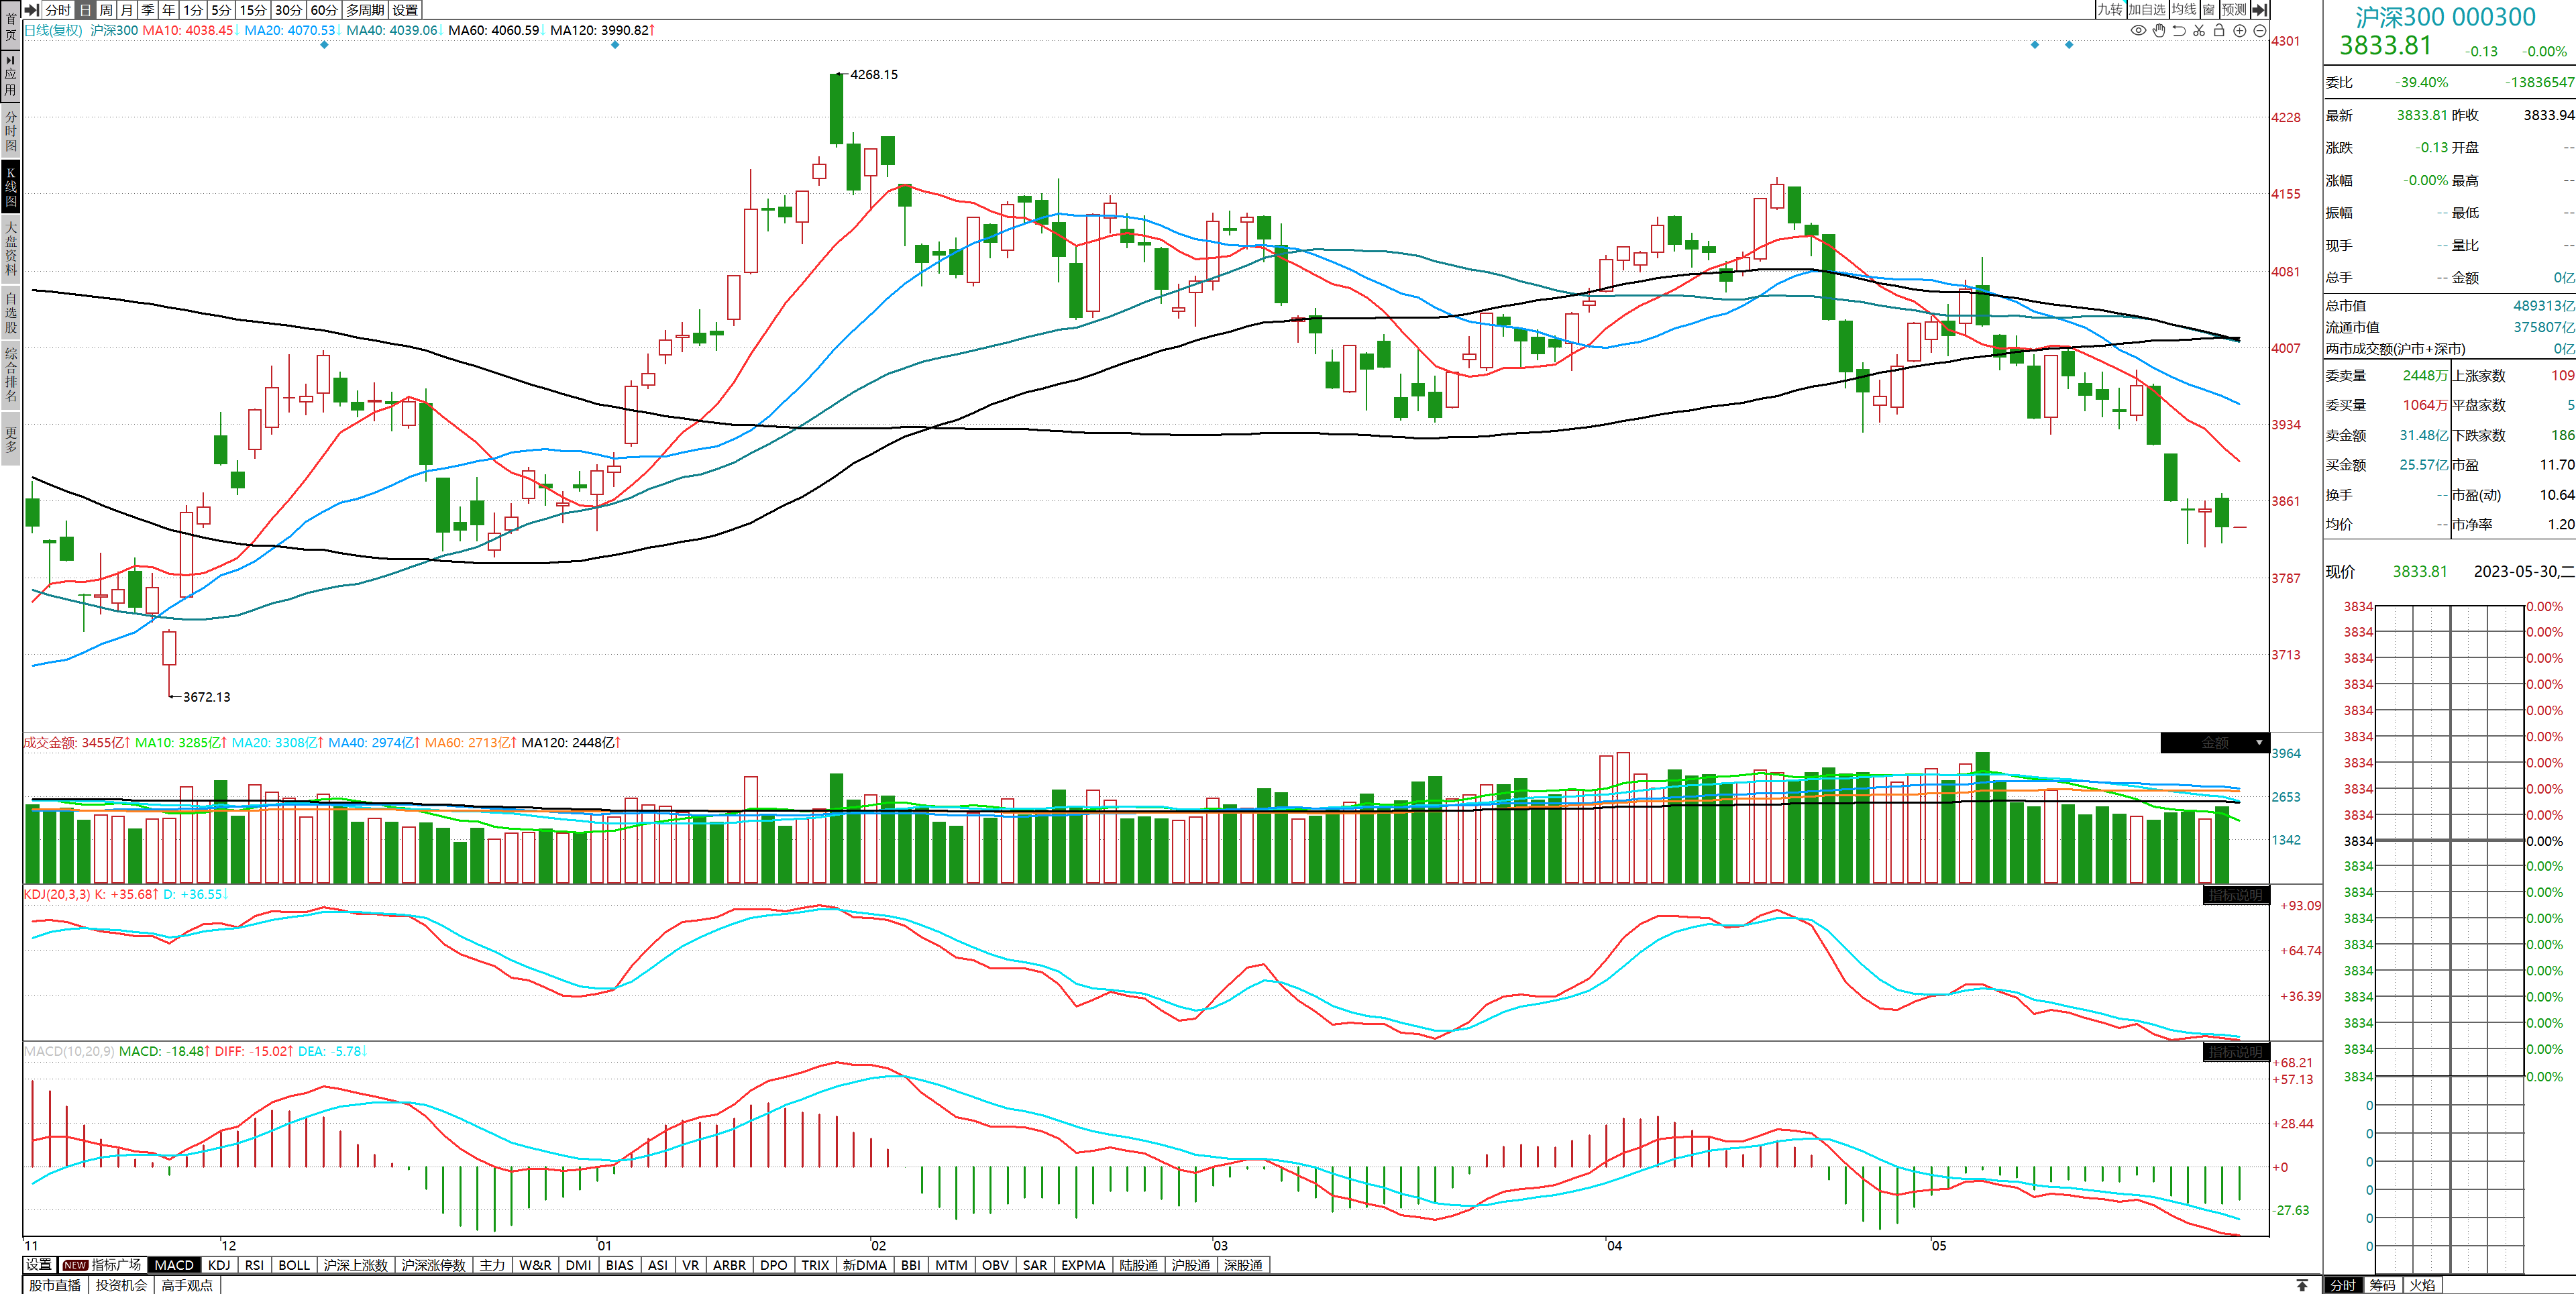Switch to 筹码 tab at bottom right

point(2382,1285)
